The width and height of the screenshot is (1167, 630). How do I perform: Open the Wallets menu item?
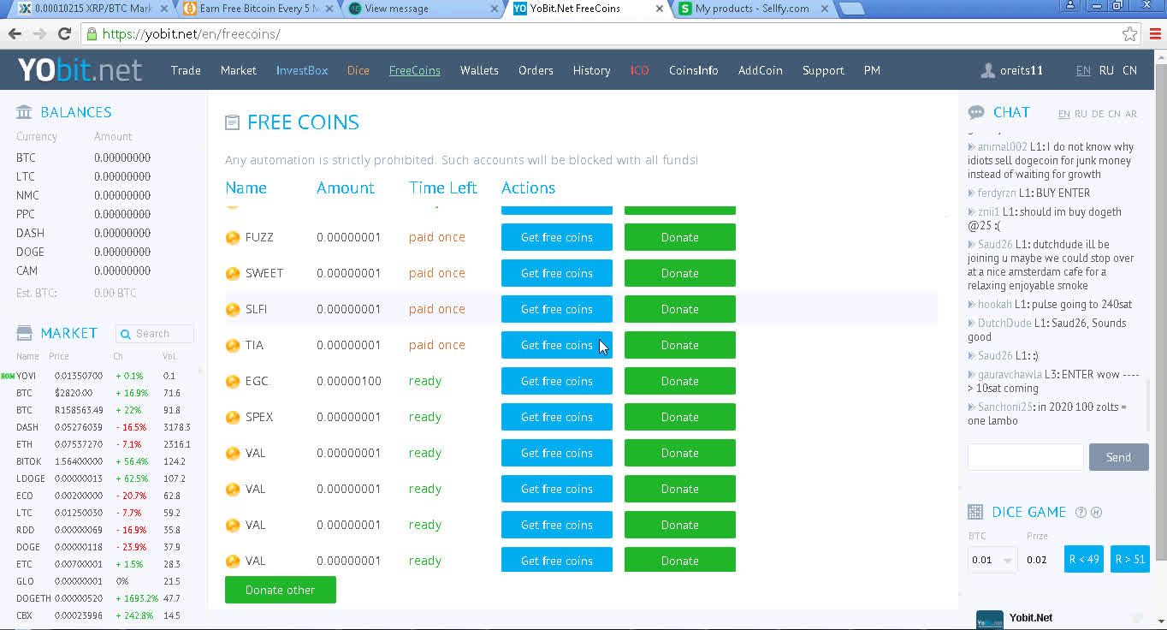479,70
